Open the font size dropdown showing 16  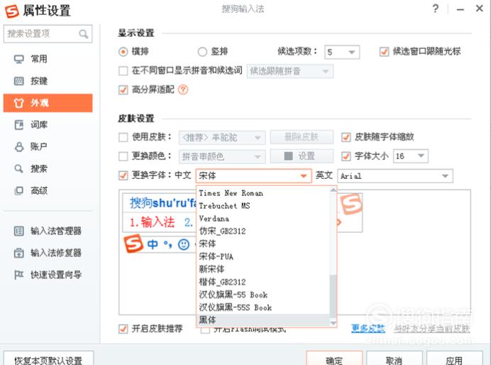point(411,156)
